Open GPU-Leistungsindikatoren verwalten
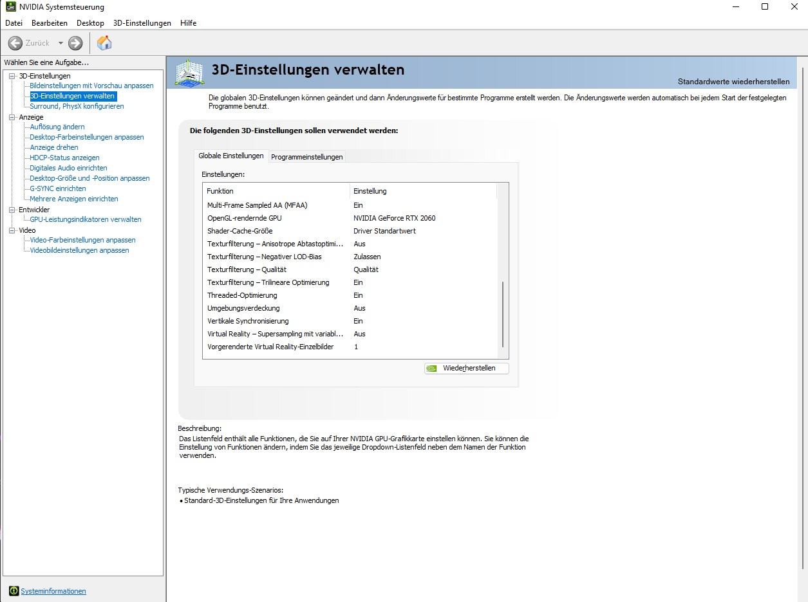 (86, 219)
